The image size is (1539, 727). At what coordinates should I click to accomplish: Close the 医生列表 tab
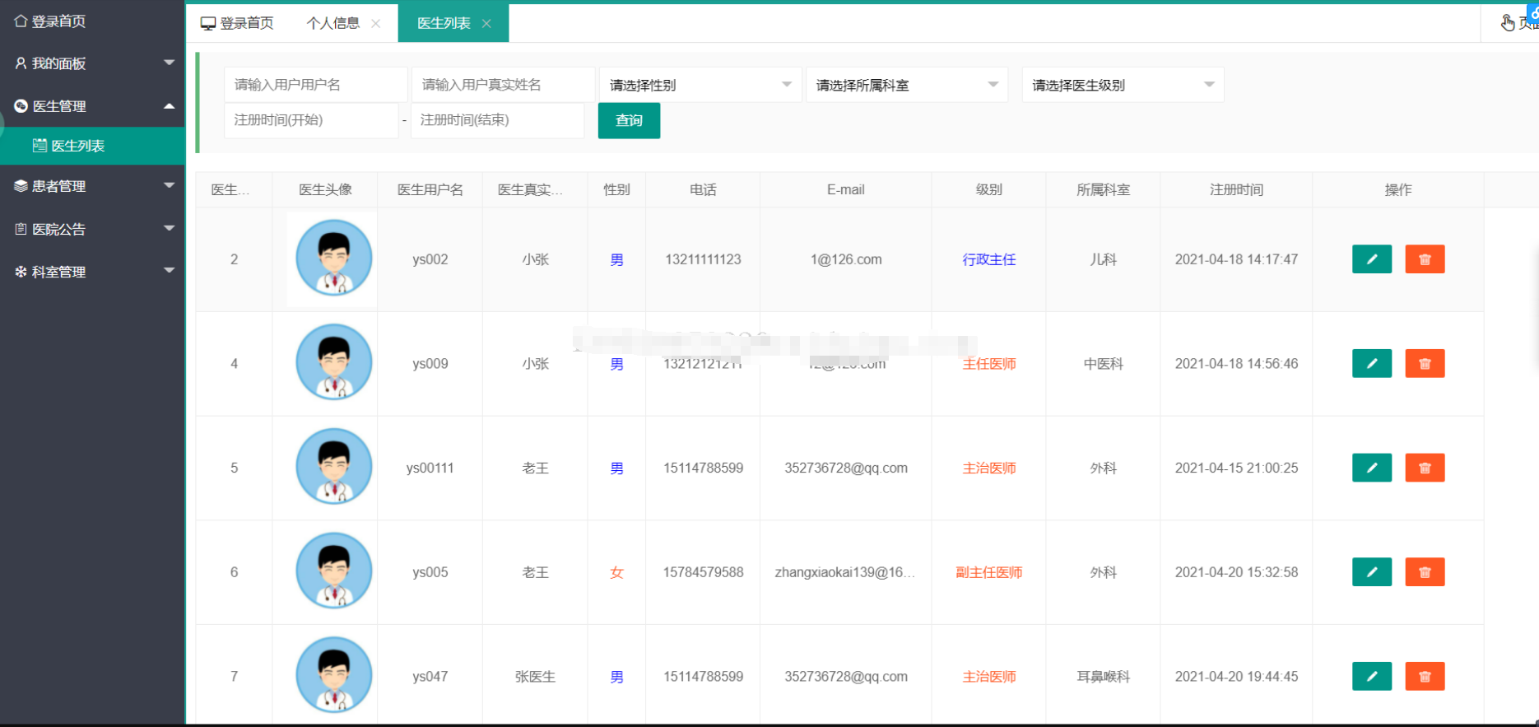click(x=486, y=23)
